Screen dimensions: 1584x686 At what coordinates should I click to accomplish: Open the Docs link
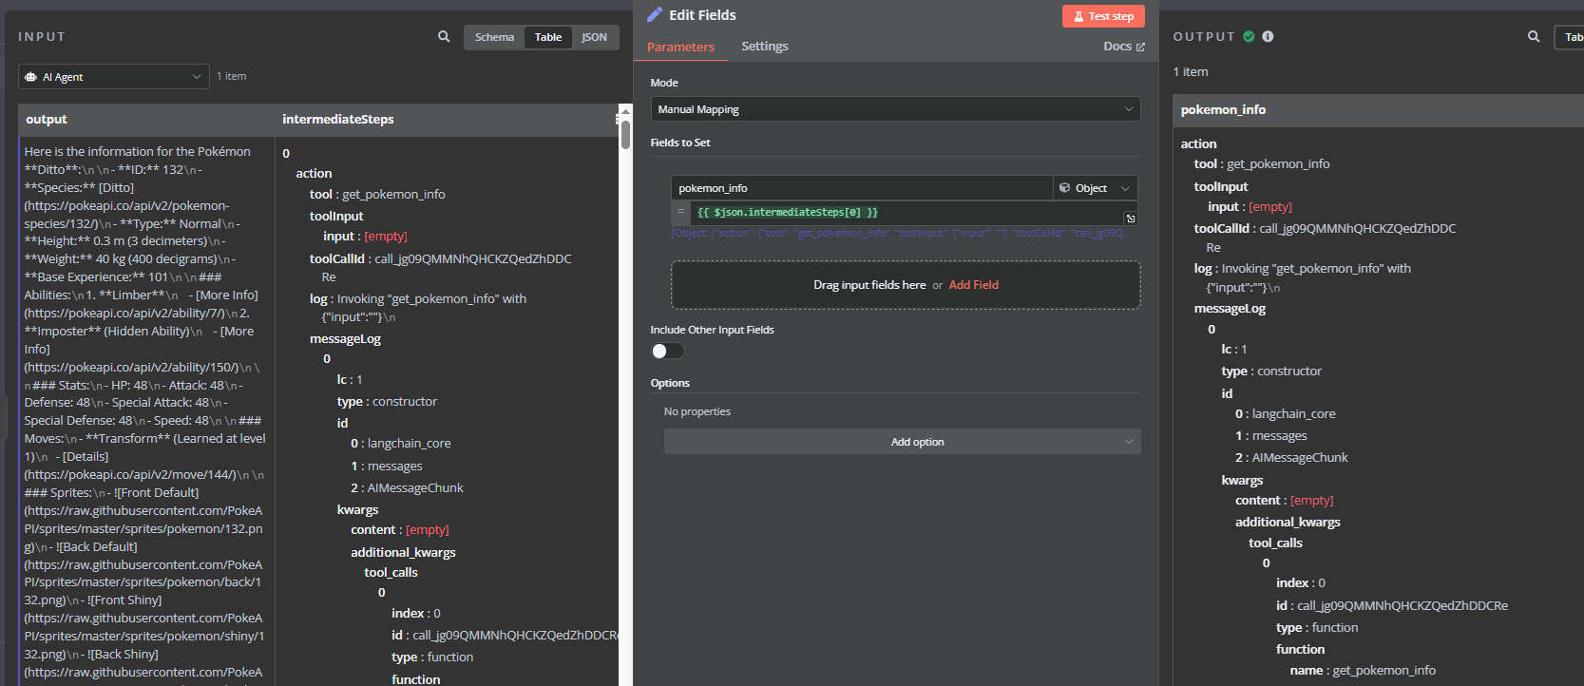1124,47
